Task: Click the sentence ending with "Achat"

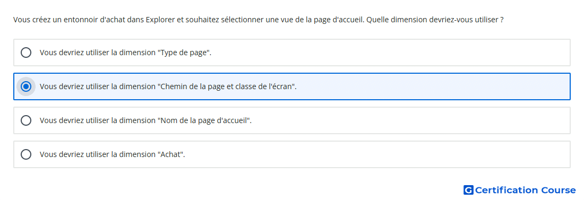Action: [x=113, y=154]
